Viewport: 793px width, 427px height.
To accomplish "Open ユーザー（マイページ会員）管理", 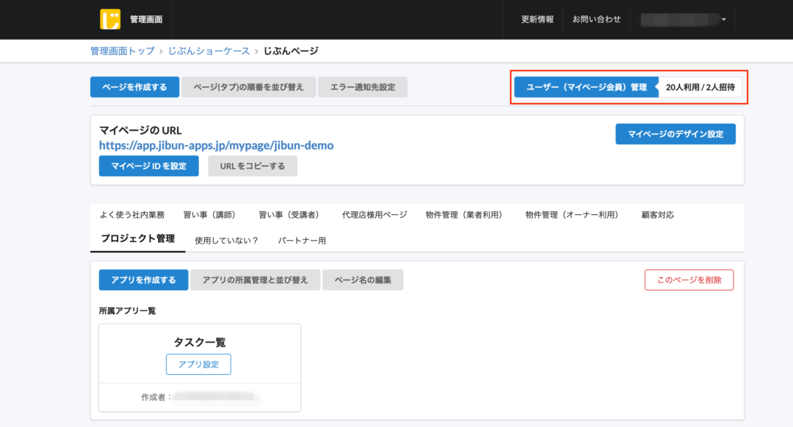I will coord(586,87).
